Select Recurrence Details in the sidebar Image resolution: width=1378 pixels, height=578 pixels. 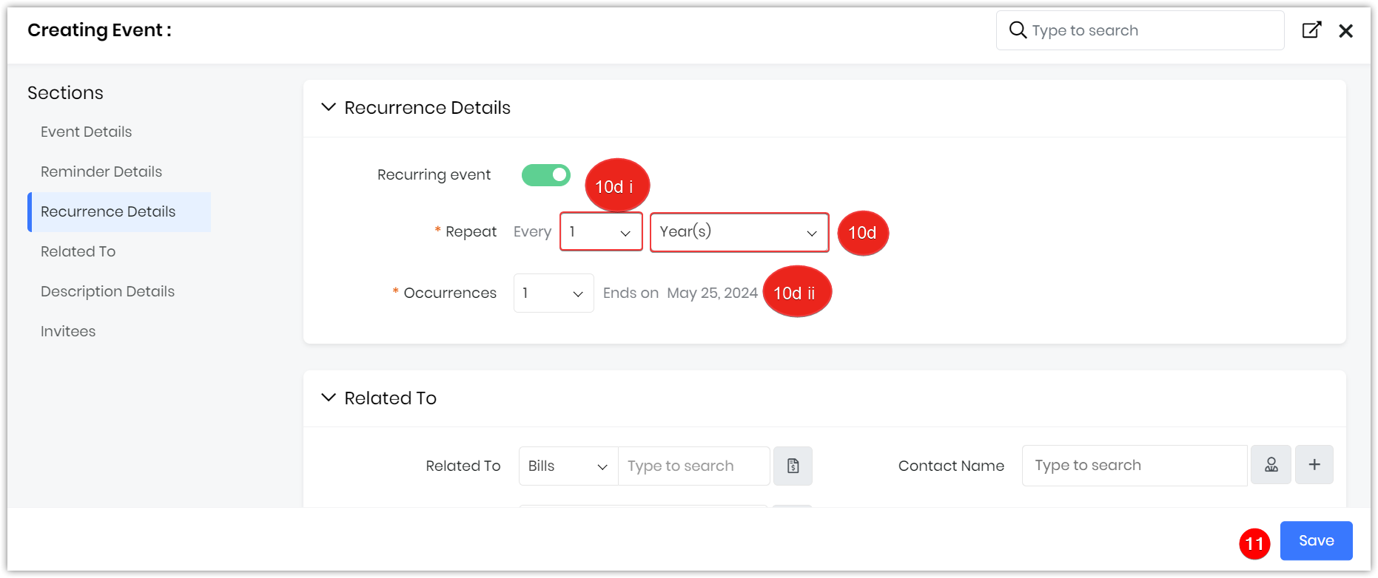[119, 212]
